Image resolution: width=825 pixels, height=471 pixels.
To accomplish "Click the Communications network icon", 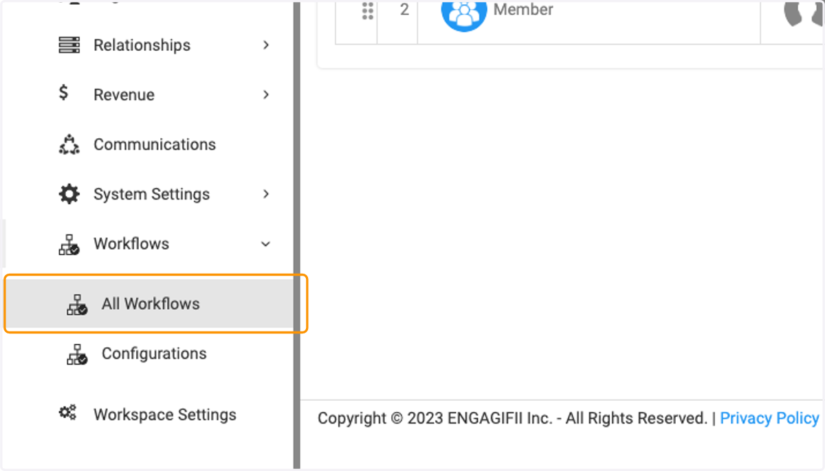I will coord(69,144).
